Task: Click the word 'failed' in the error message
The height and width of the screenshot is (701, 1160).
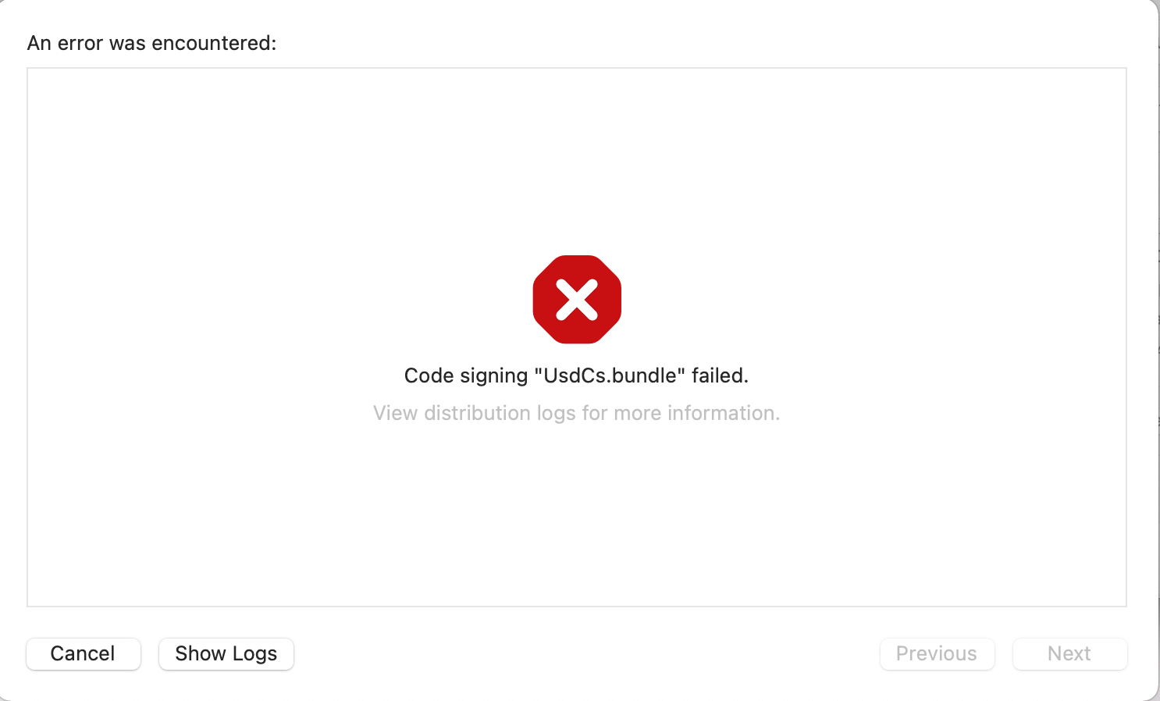Action: (x=717, y=375)
